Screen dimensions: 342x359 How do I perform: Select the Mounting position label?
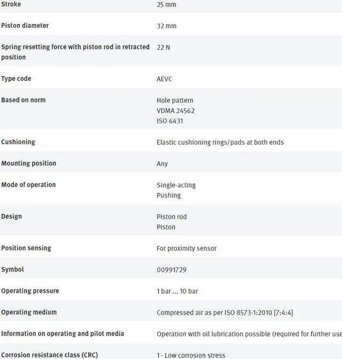pyautogui.click(x=28, y=163)
